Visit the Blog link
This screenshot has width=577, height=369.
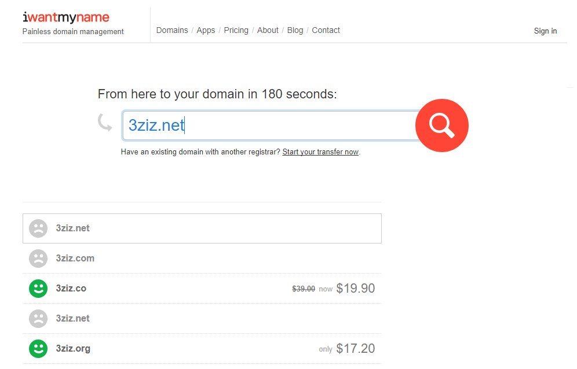[x=295, y=30]
